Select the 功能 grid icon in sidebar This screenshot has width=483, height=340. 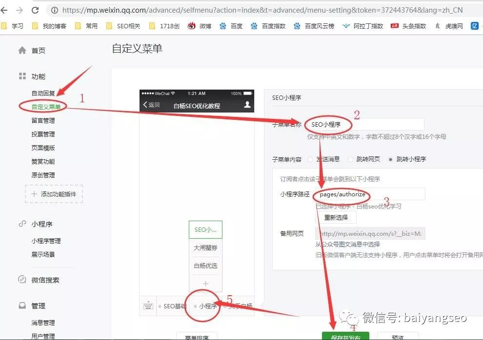pos(21,76)
